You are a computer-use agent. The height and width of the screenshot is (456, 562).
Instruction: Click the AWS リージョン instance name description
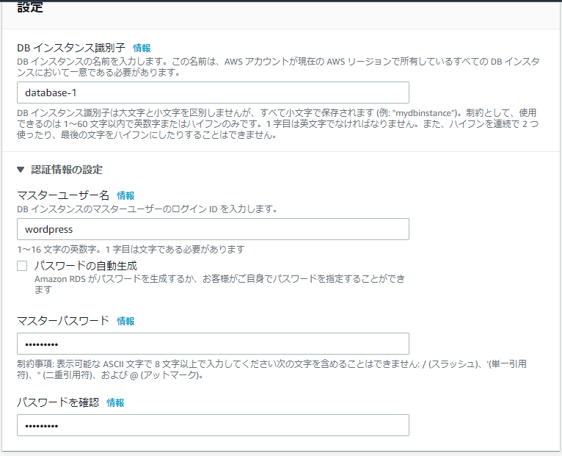coord(278,67)
